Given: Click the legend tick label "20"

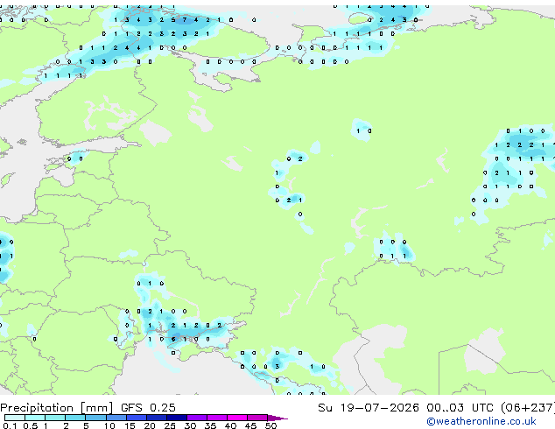Looking at the screenshot, I should pyautogui.click(x=150, y=425).
